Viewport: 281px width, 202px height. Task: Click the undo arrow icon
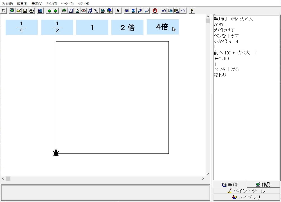click(x=183, y=11)
